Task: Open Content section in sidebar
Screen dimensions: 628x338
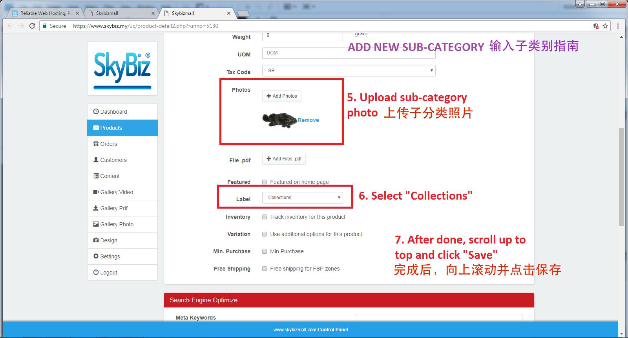Action: pos(122,176)
